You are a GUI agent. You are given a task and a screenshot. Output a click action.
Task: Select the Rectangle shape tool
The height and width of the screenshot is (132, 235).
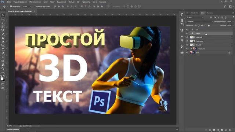click(3, 61)
